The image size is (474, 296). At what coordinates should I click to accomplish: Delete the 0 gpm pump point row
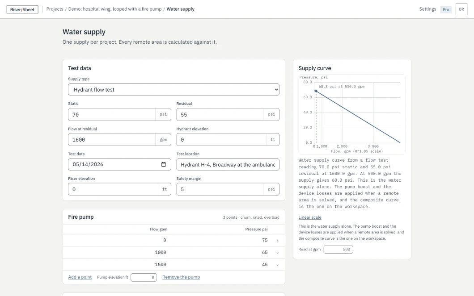click(277, 241)
